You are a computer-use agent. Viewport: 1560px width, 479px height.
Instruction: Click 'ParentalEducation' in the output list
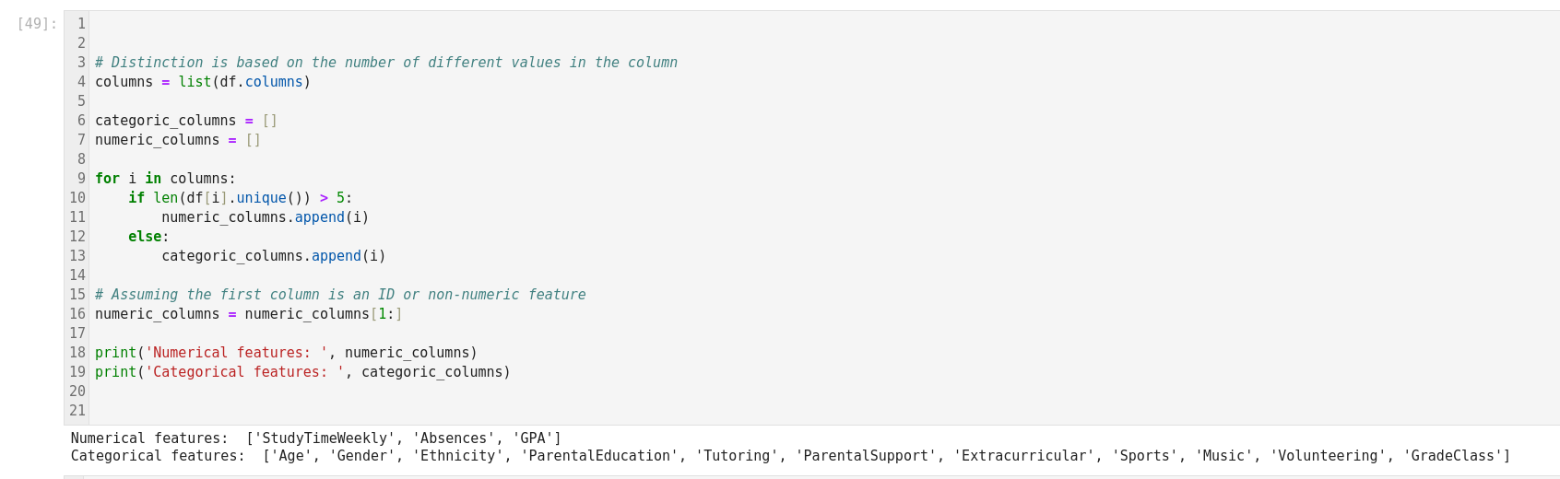click(x=599, y=456)
